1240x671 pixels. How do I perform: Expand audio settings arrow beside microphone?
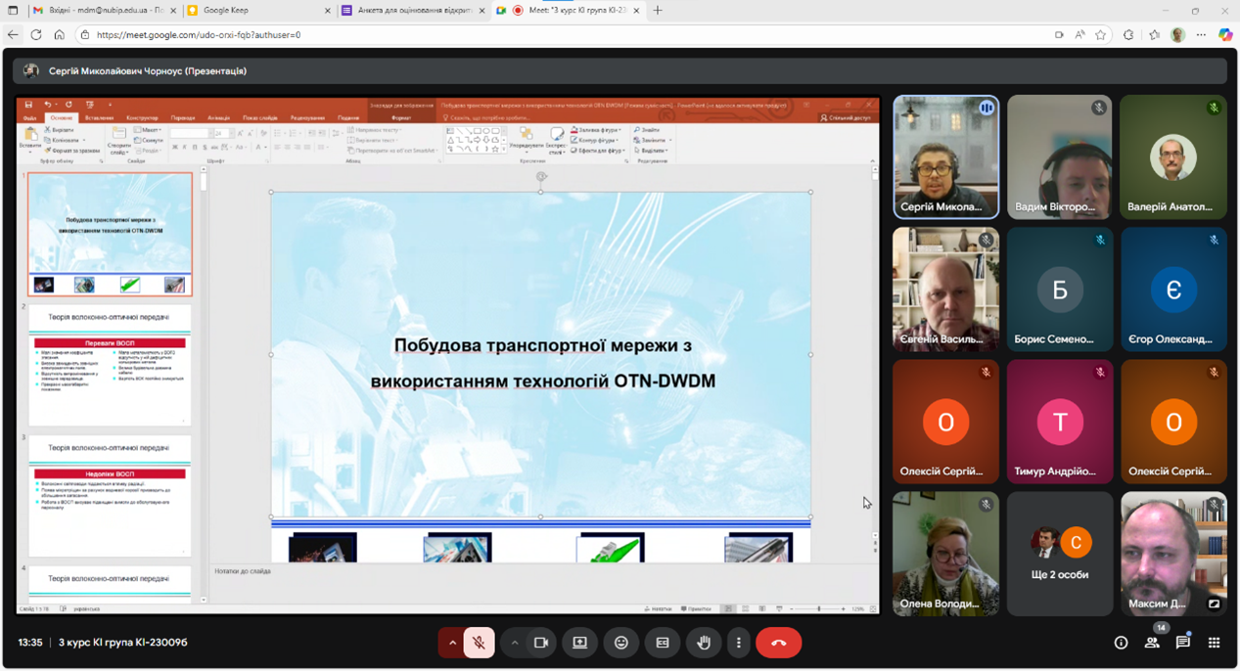click(452, 643)
